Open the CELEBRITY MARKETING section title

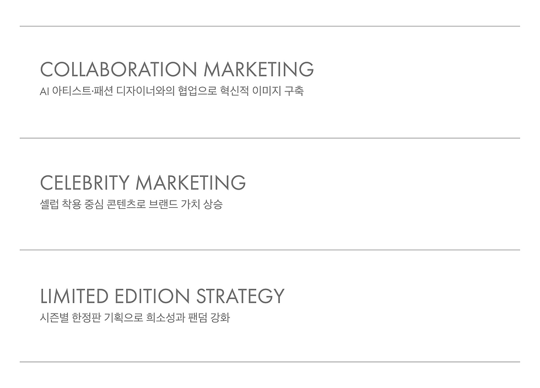pyautogui.click(x=143, y=183)
